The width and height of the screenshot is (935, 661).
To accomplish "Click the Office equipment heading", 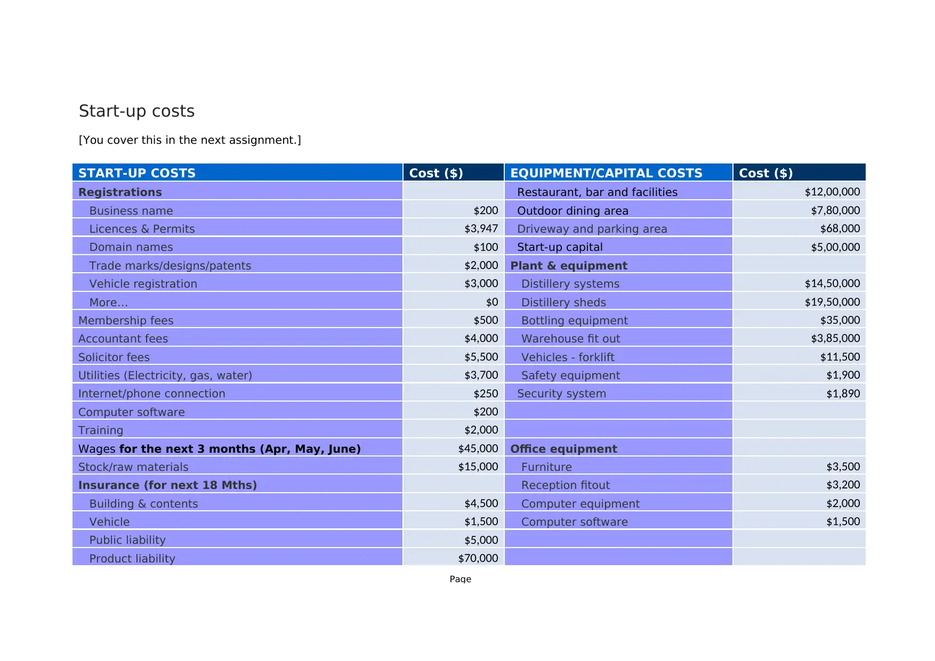I will pyautogui.click(x=563, y=449).
